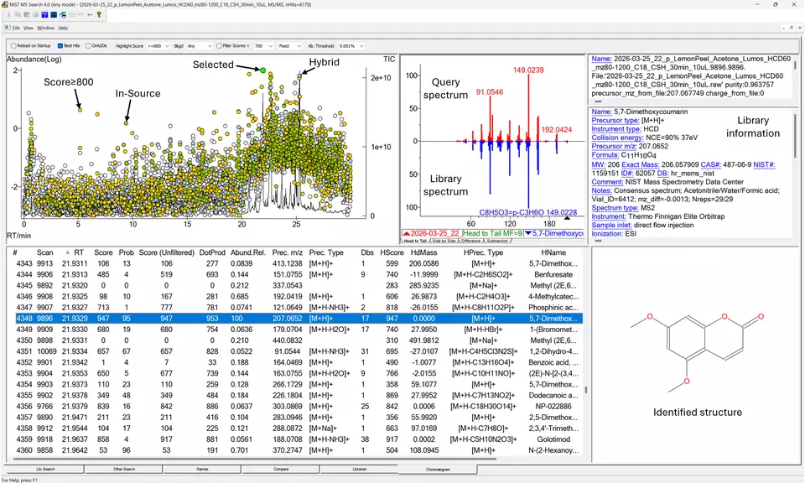Click the Exact Mass link
Image resolution: width=805 pixels, height=483 pixels.
(x=640, y=164)
